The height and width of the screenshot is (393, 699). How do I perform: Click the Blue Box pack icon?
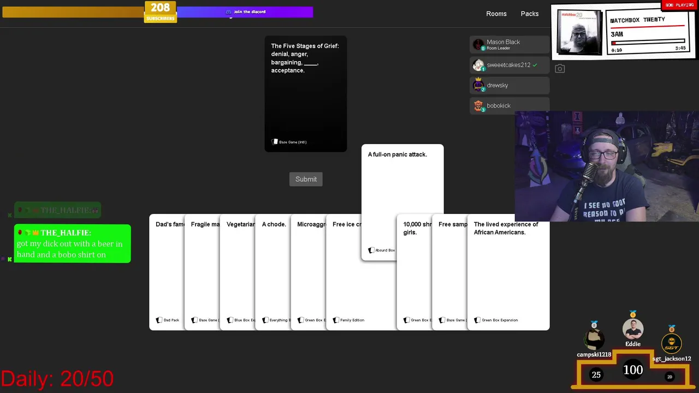coord(230,320)
